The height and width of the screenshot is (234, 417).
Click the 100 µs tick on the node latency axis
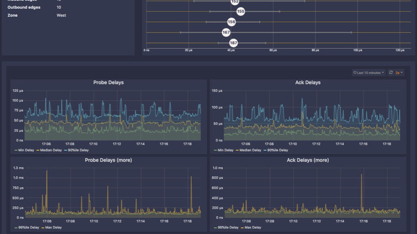coord(357,50)
